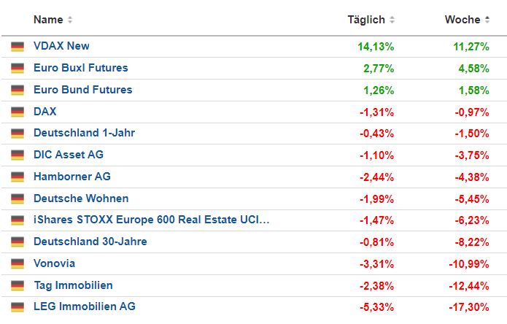The image size is (507, 324).
Task: Click VDAX New daily change 14,13%
Action: pyautogui.click(x=376, y=46)
